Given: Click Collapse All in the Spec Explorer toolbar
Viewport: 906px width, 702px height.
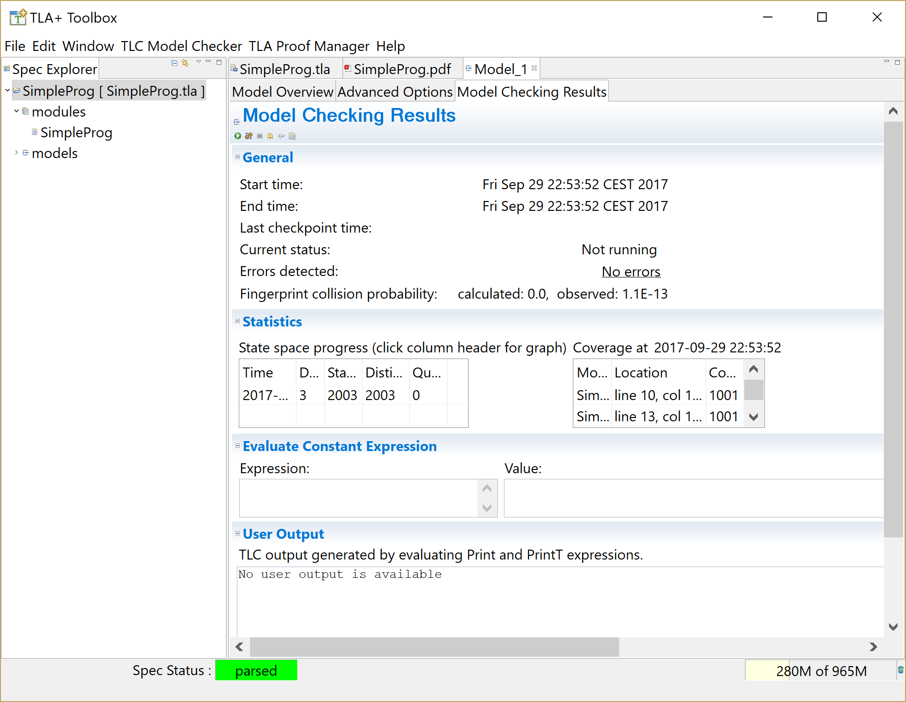Looking at the screenshot, I should pos(174,62).
